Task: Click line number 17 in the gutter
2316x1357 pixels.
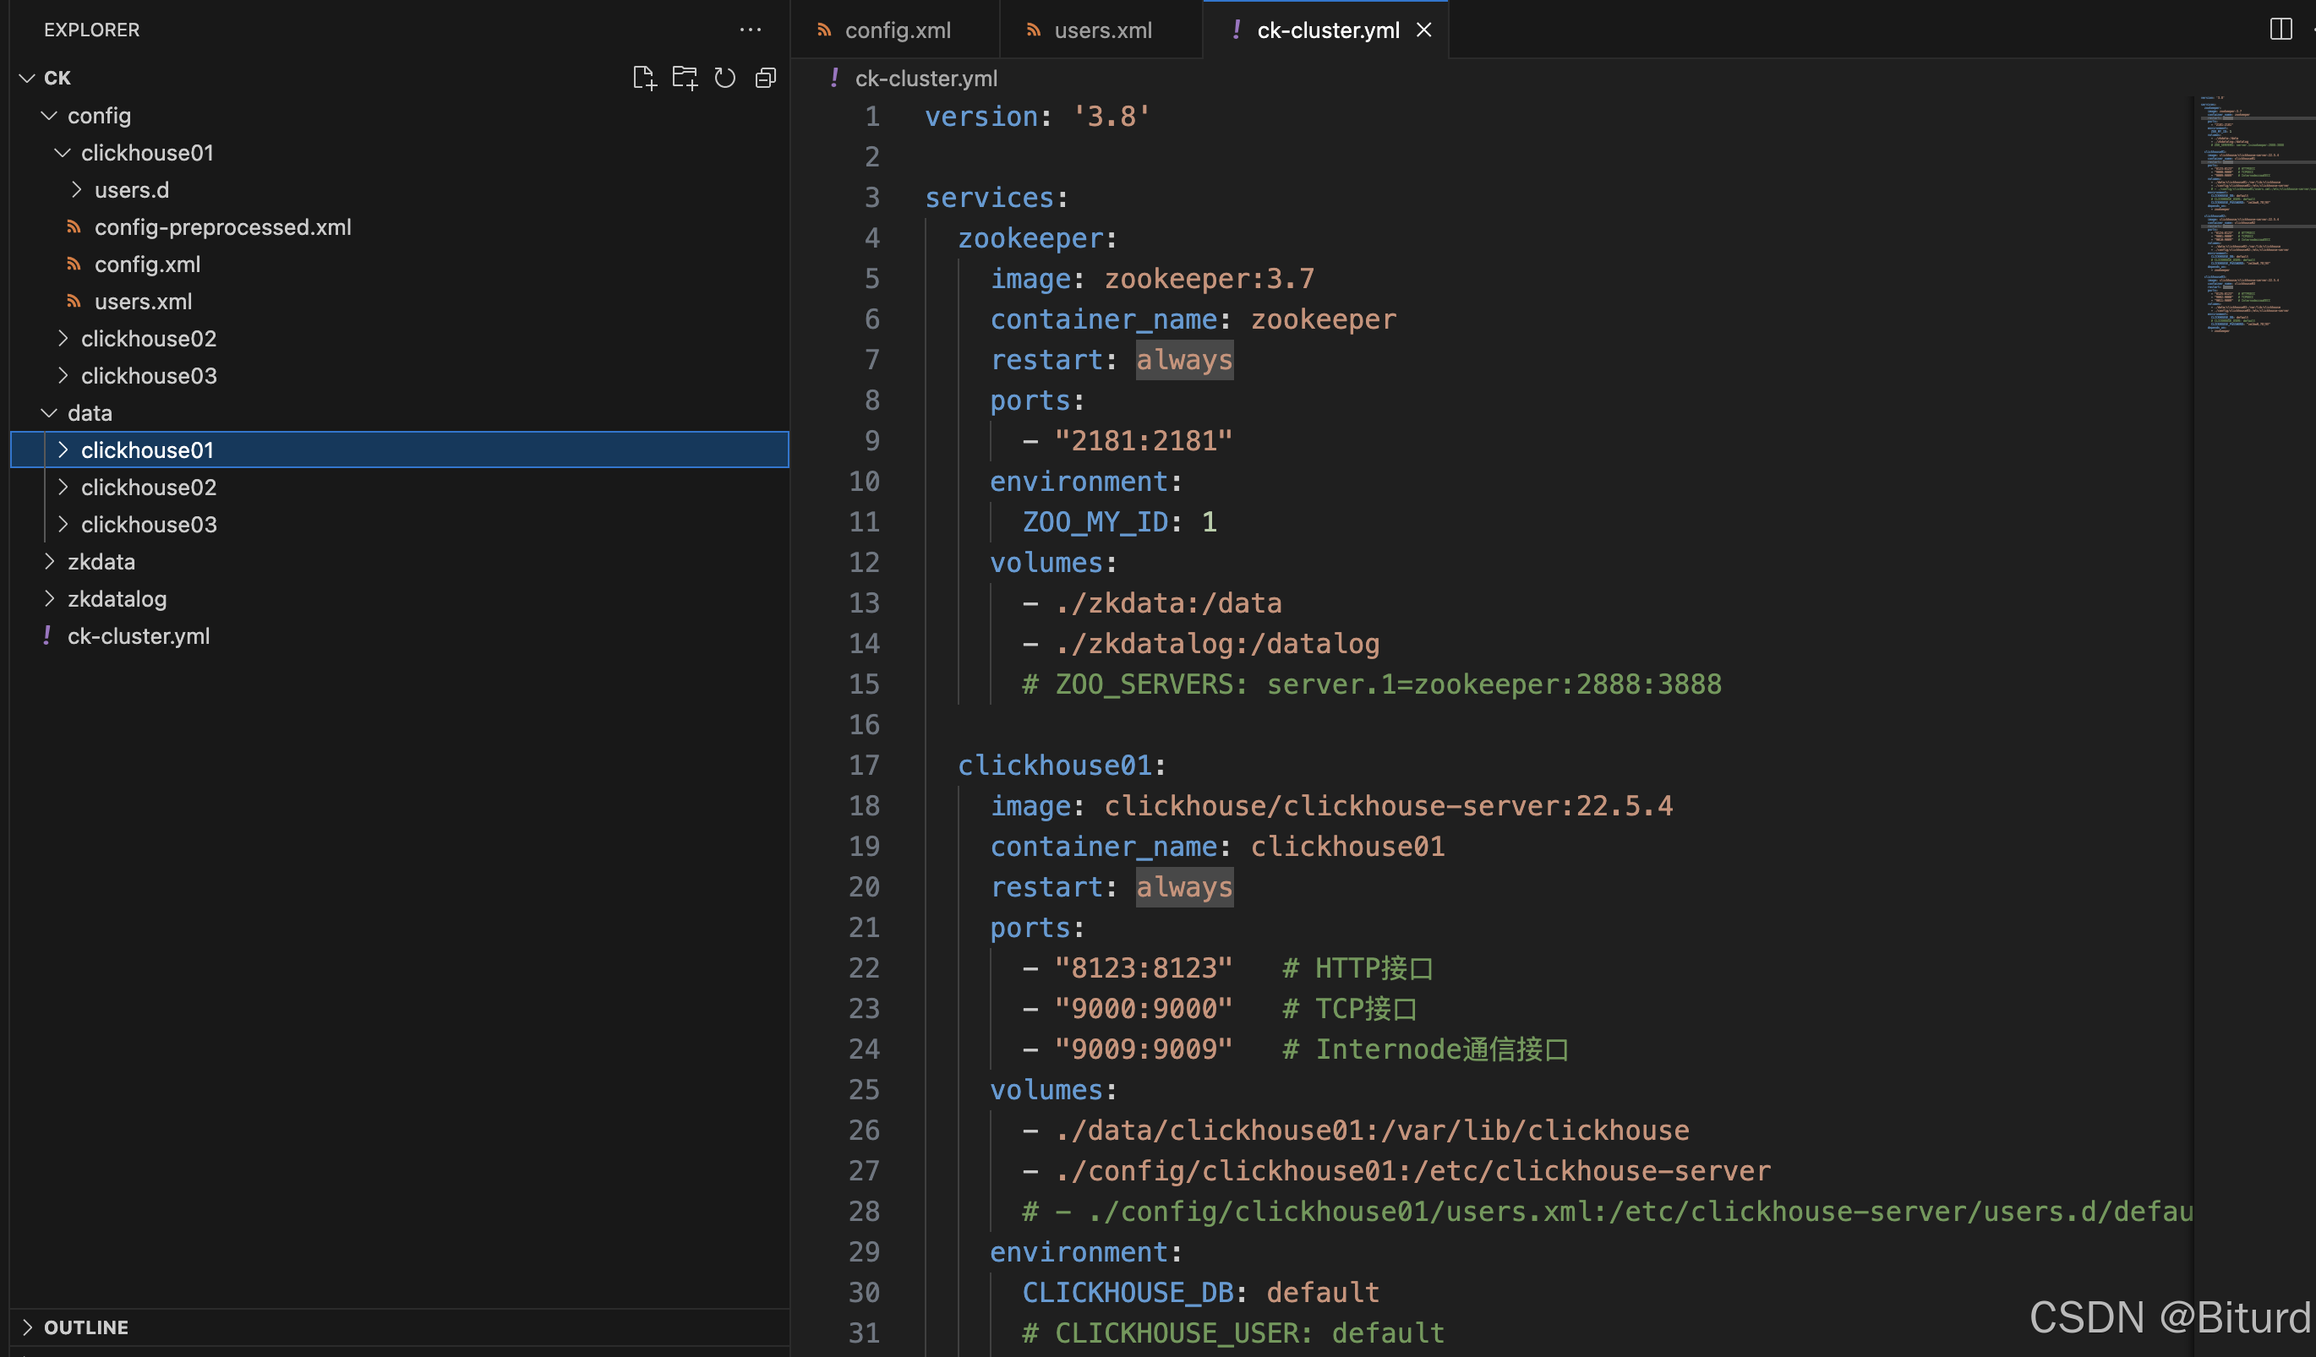Action: tap(863, 766)
